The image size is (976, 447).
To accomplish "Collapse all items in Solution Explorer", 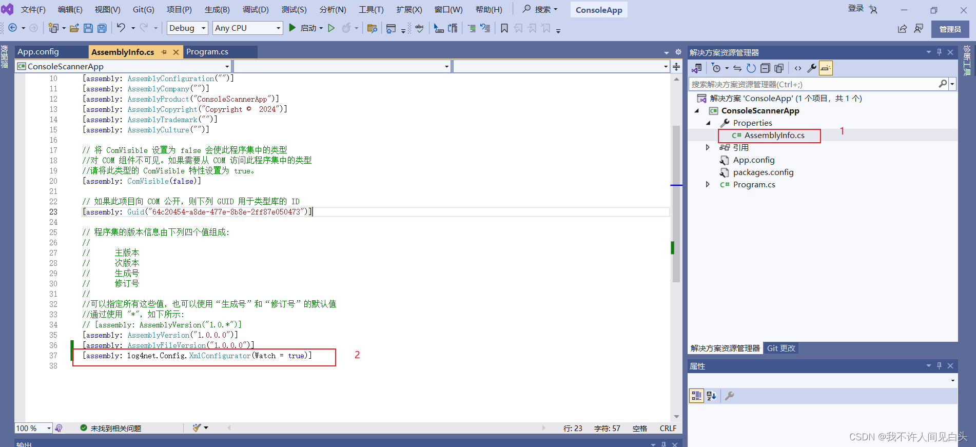I will pyautogui.click(x=765, y=68).
